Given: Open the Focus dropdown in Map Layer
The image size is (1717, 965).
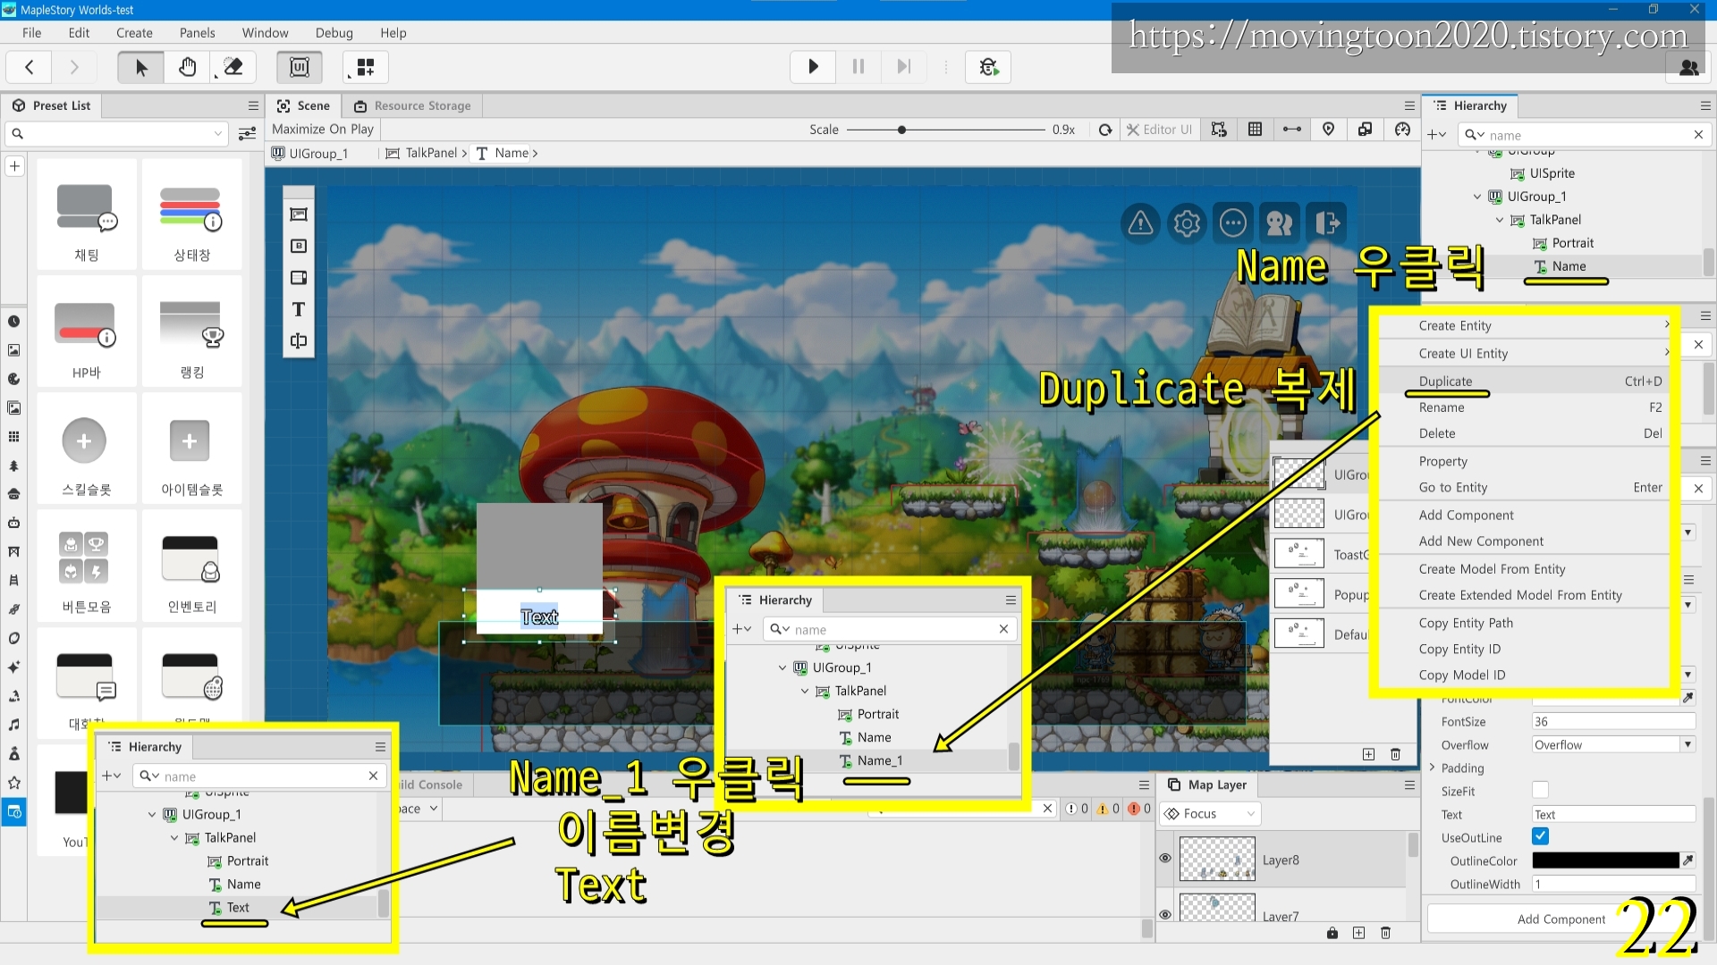Looking at the screenshot, I should pyautogui.click(x=1210, y=813).
